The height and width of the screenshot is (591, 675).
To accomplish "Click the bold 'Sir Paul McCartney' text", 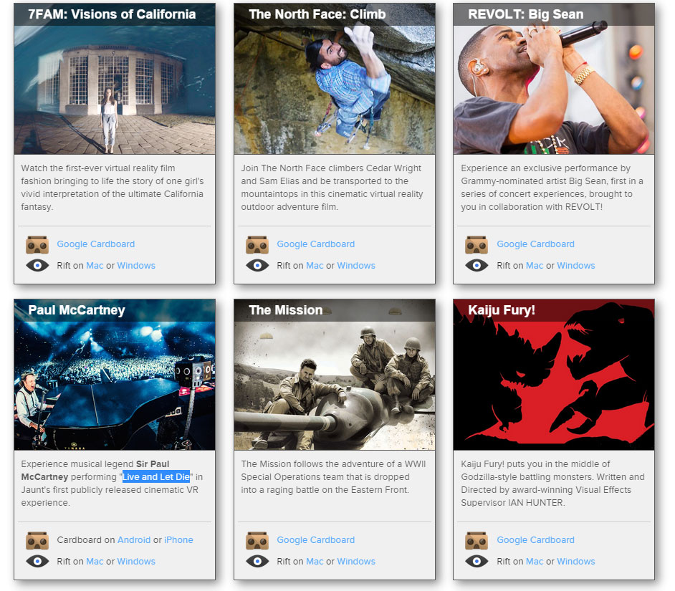I will (x=95, y=470).
